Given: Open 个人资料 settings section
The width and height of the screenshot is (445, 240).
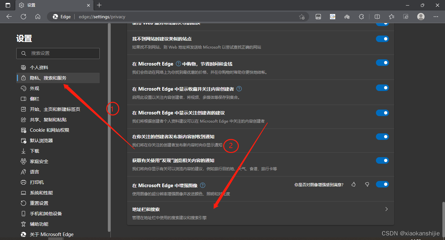Looking at the screenshot, I should point(58,67).
